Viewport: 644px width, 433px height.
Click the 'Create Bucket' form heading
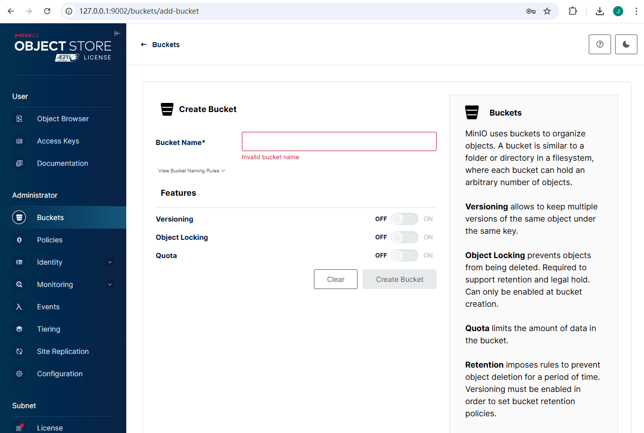click(x=208, y=109)
